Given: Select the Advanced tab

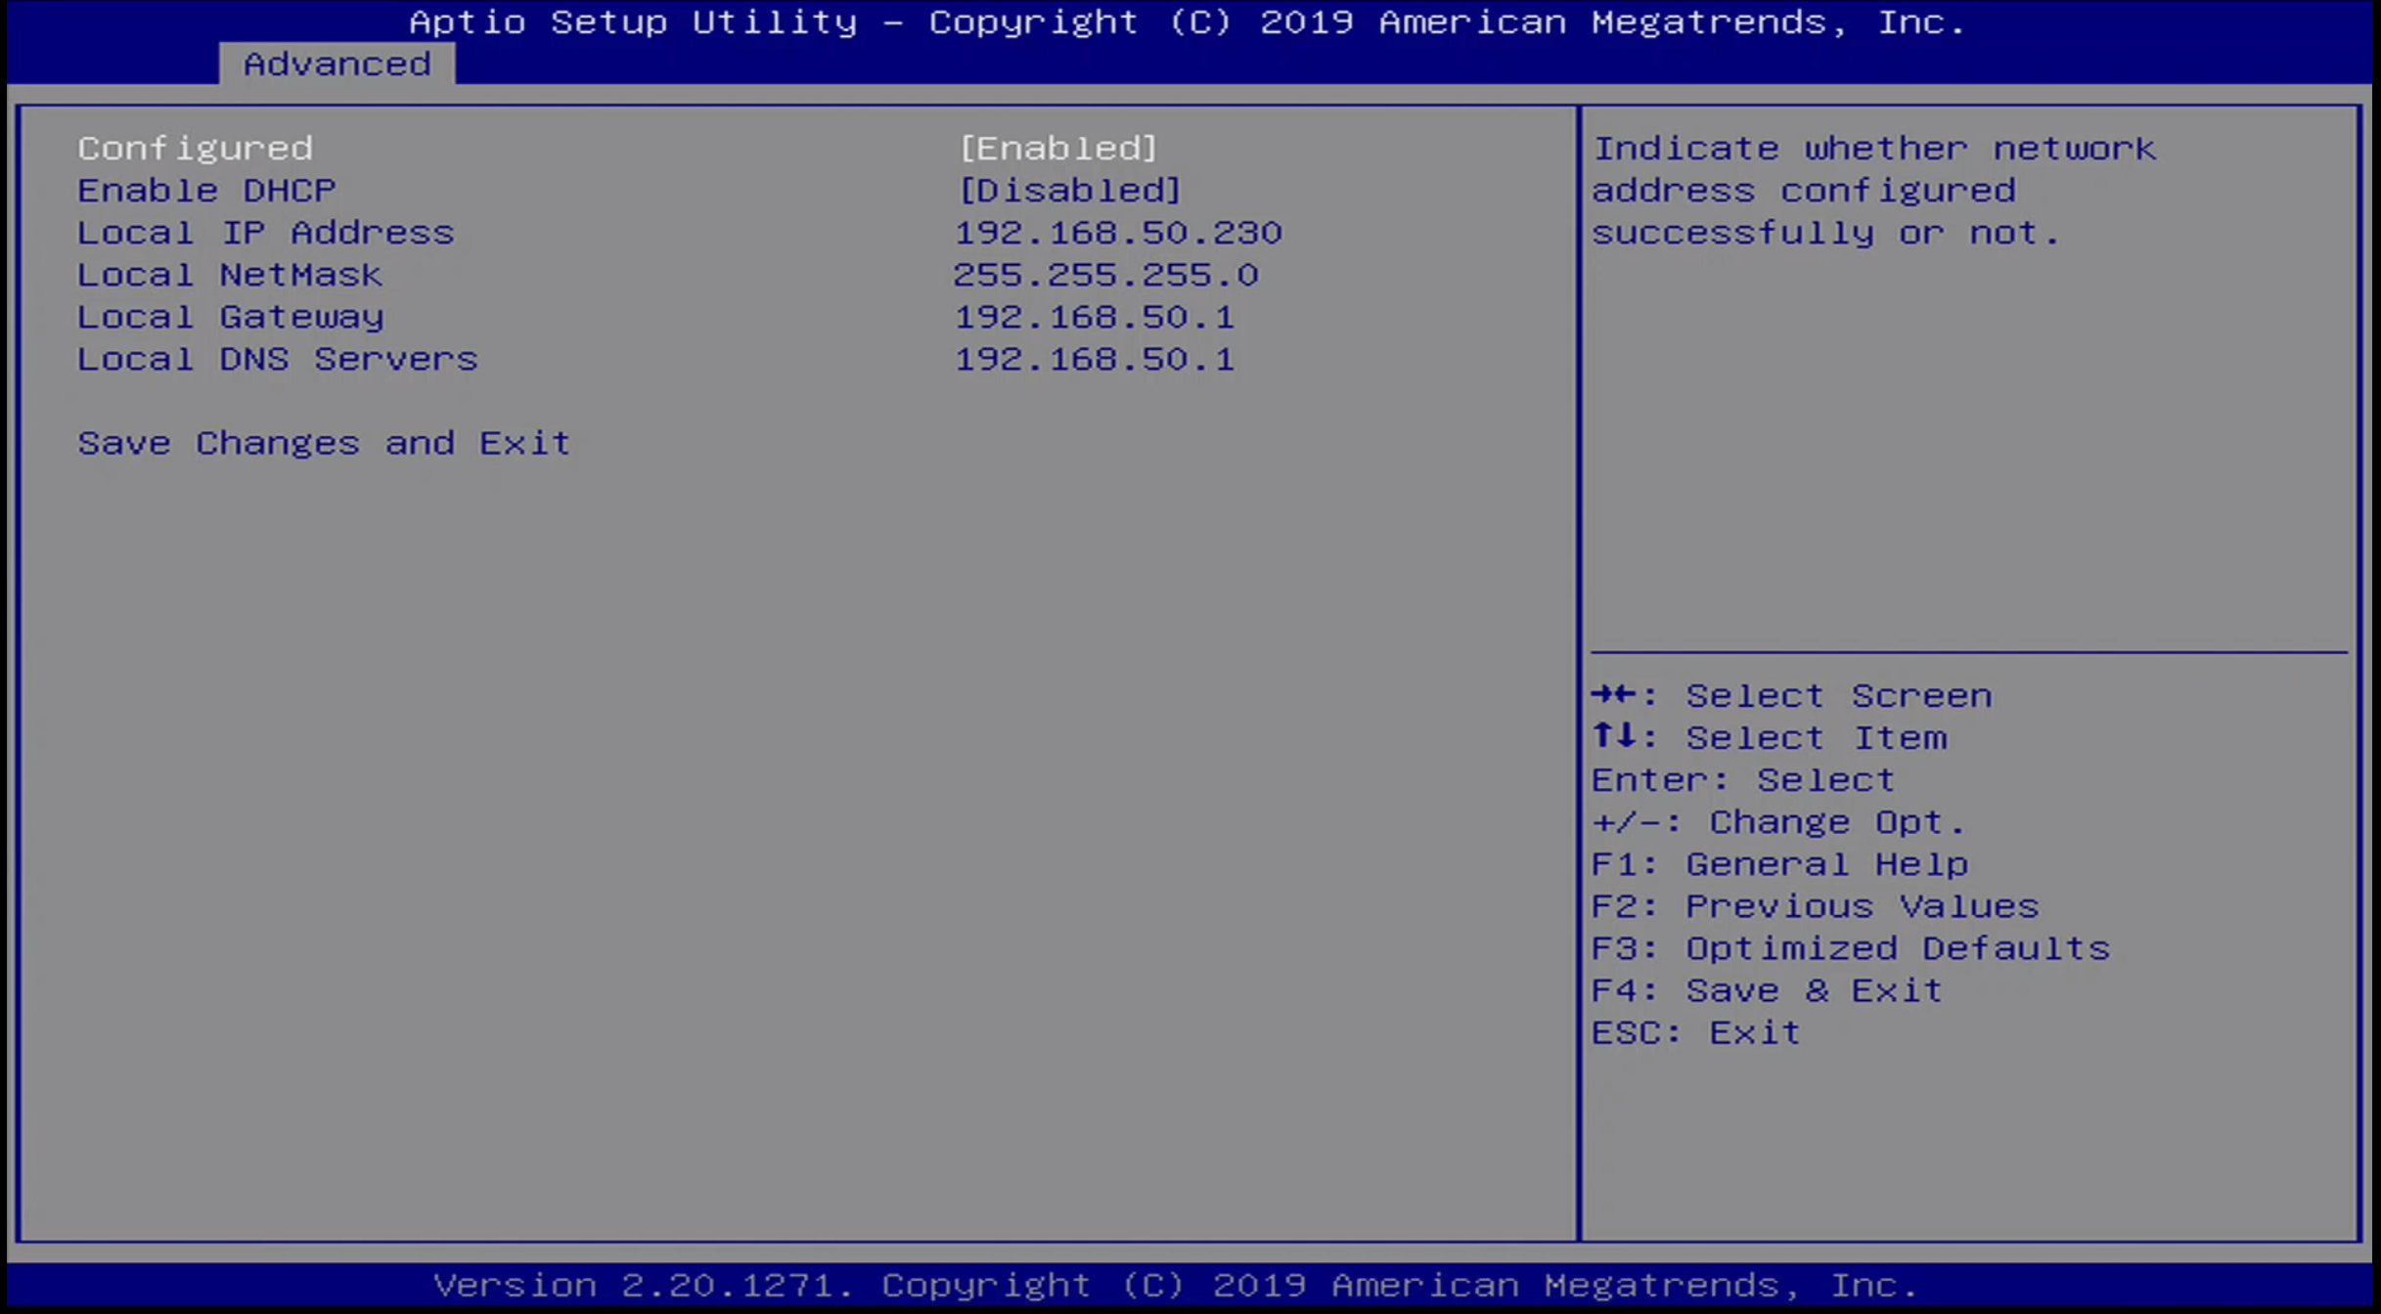Looking at the screenshot, I should click(337, 64).
